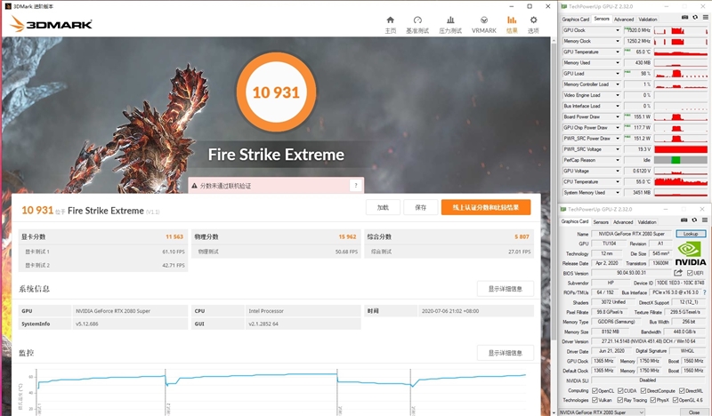The width and height of the screenshot is (712, 416).
Task: Click the orange online compare results button
Action: click(x=485, y=207)
